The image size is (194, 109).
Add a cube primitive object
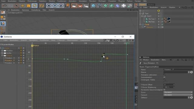[x=93, y=6]
